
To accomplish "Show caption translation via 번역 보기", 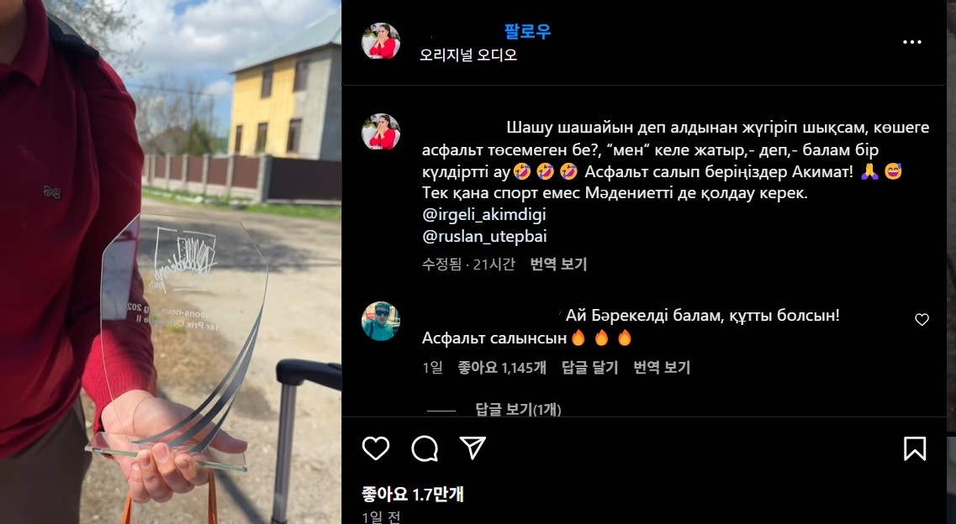I will [x=558, y=265].
